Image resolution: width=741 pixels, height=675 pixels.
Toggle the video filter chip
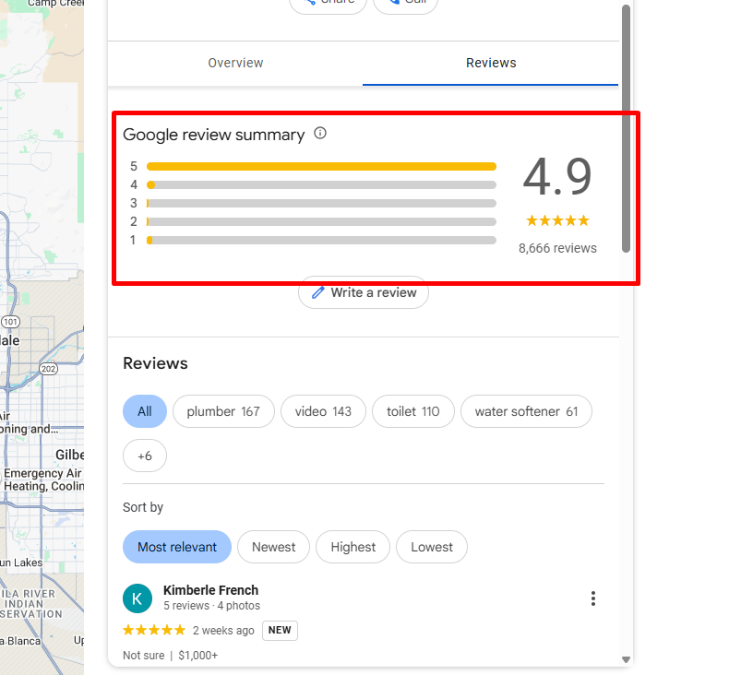(x=323, y=411)
